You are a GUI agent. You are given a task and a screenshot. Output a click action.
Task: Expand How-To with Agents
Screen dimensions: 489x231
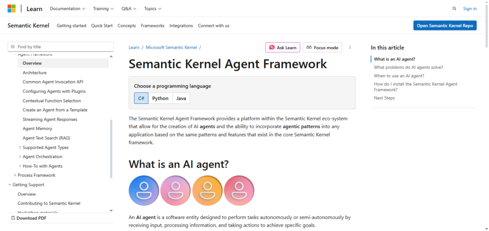(x=20, y=166)
